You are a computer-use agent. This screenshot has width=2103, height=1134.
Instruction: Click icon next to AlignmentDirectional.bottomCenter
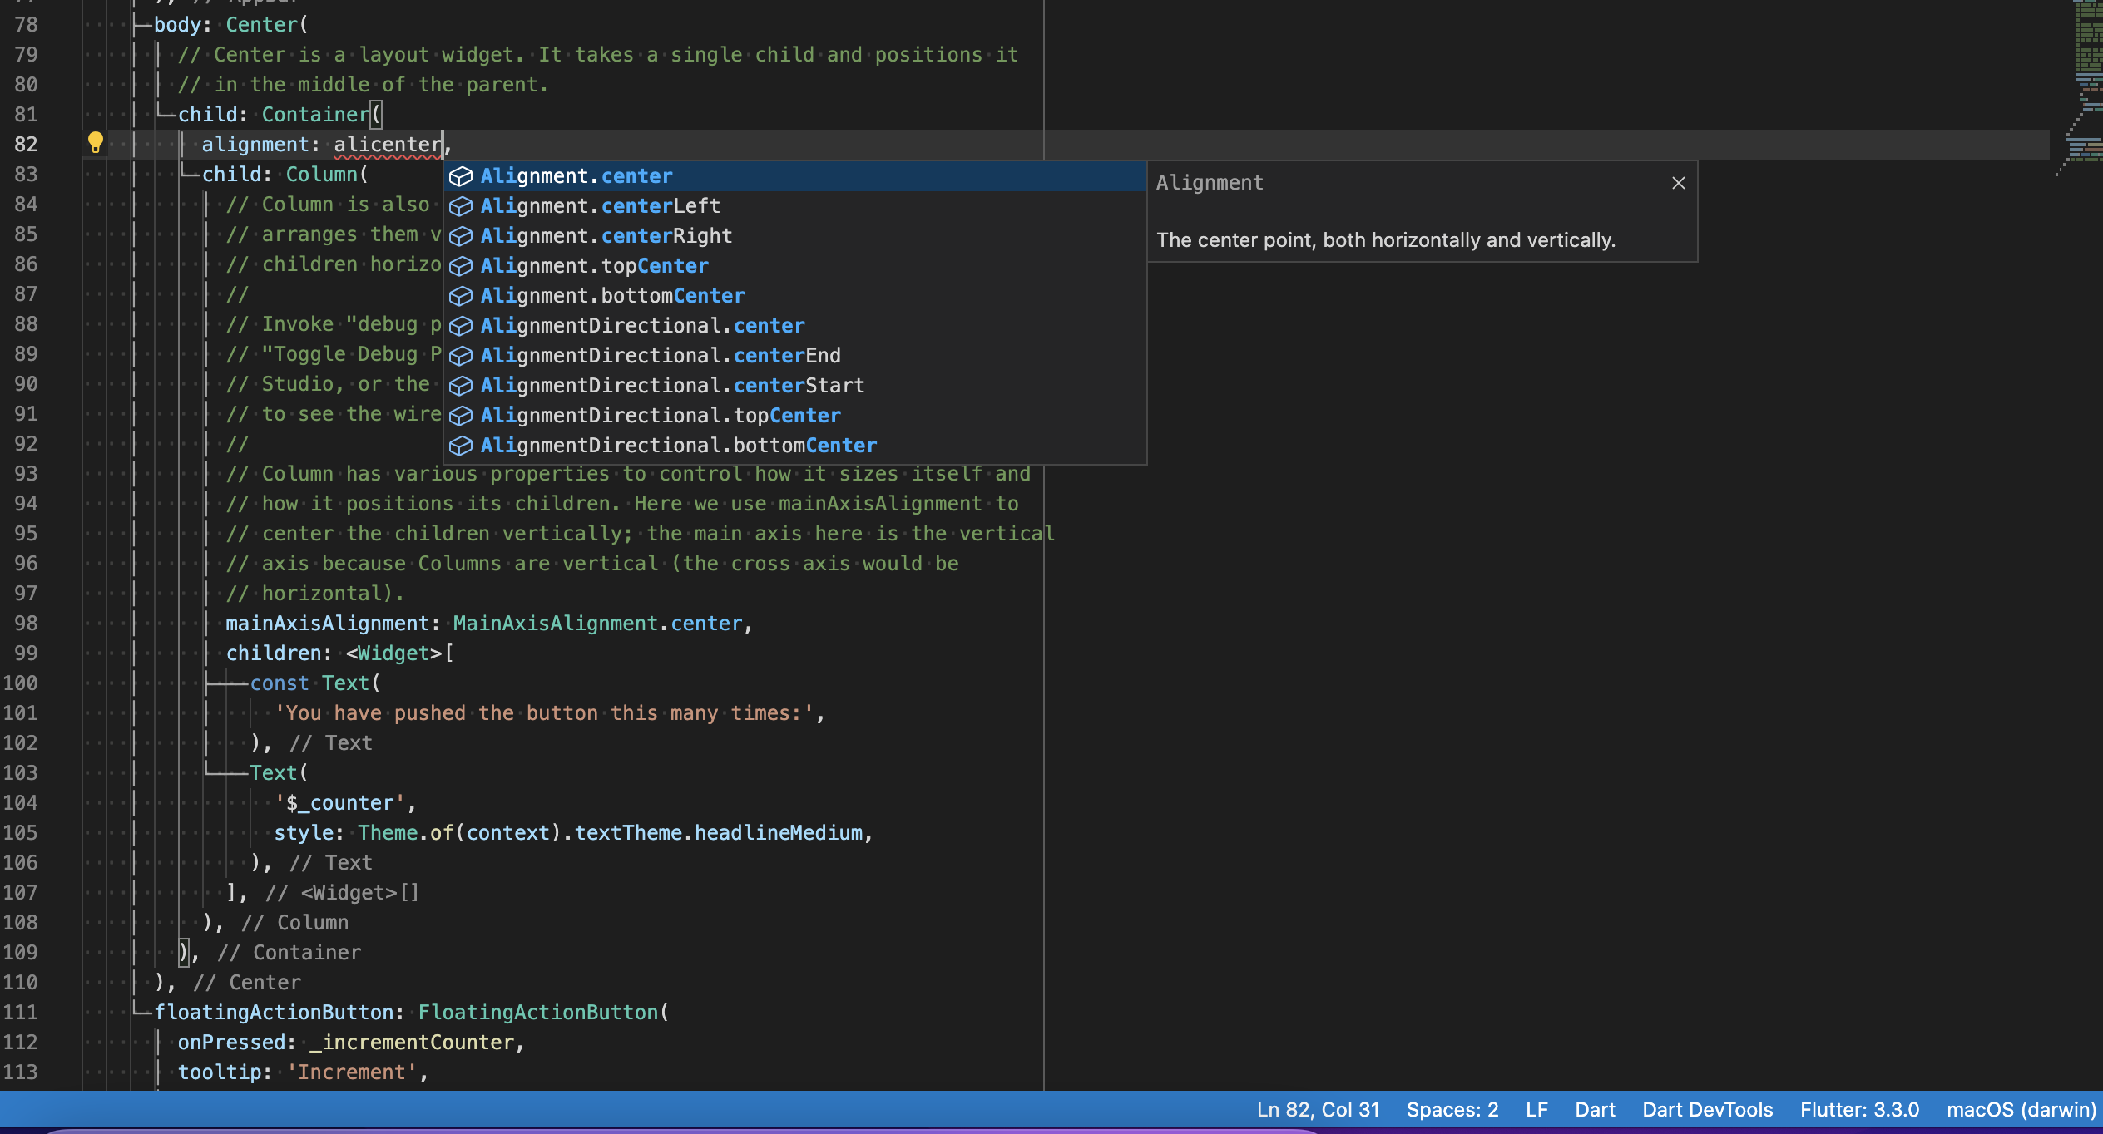pyautogui.click(x=461, y=446)
